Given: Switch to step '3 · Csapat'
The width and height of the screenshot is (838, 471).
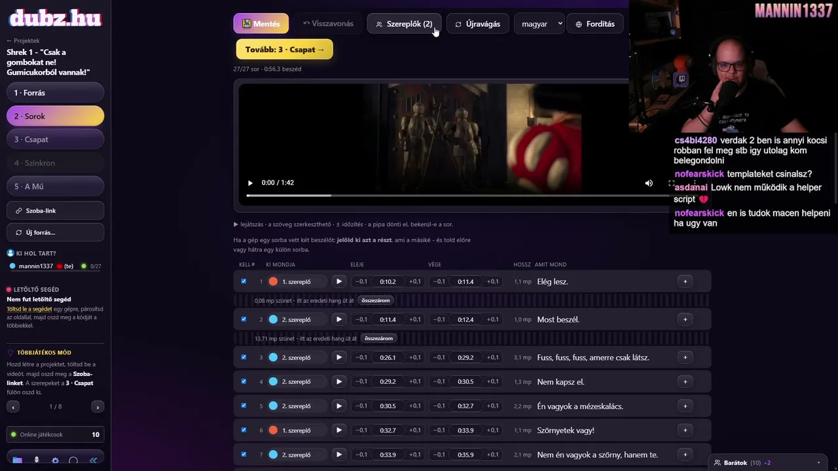Looking at the screenshot, I should pos(55,139).
